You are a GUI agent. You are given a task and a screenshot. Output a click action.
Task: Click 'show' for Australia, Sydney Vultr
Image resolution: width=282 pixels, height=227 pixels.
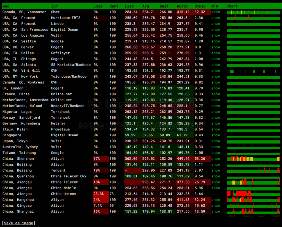coord(216,147)
